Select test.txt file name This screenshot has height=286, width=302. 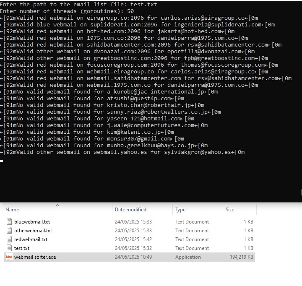coord(22,248)
